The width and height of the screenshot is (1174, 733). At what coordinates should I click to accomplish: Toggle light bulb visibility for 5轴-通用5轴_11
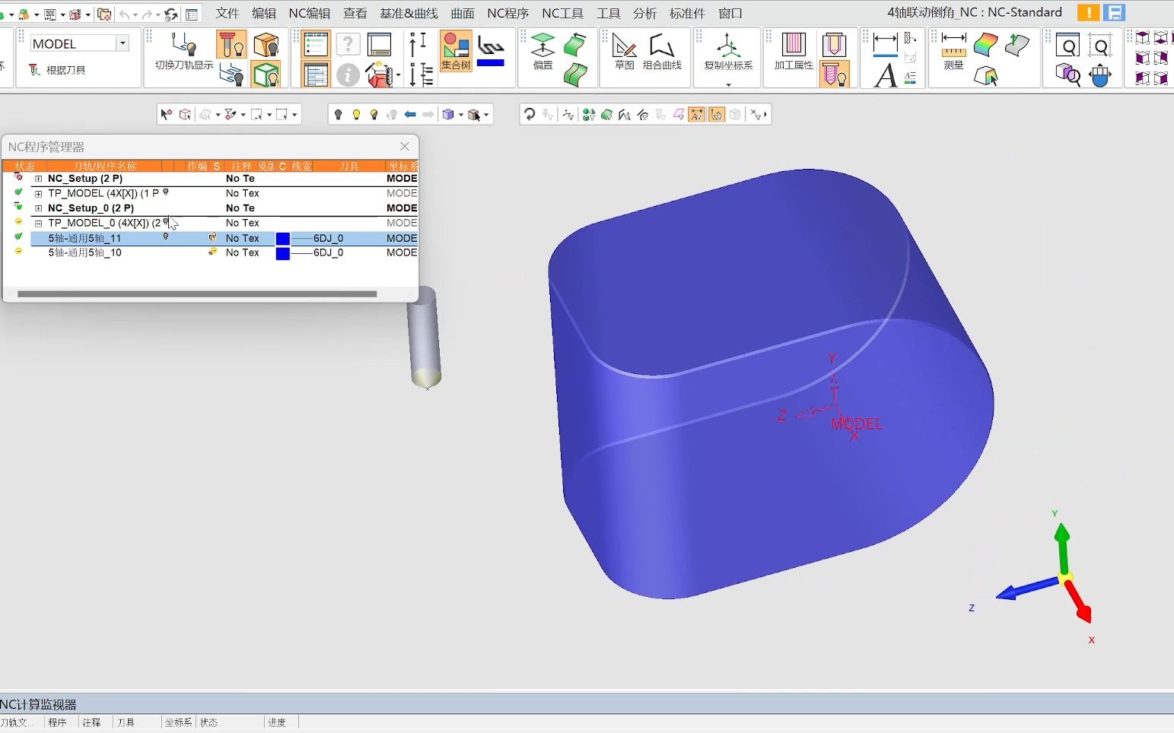[166, 237]
